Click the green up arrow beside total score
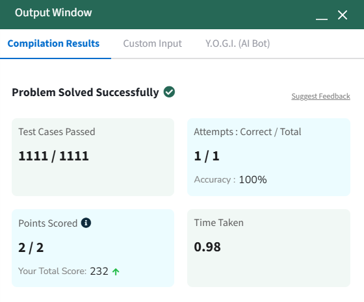 click(x=116, y=271)
